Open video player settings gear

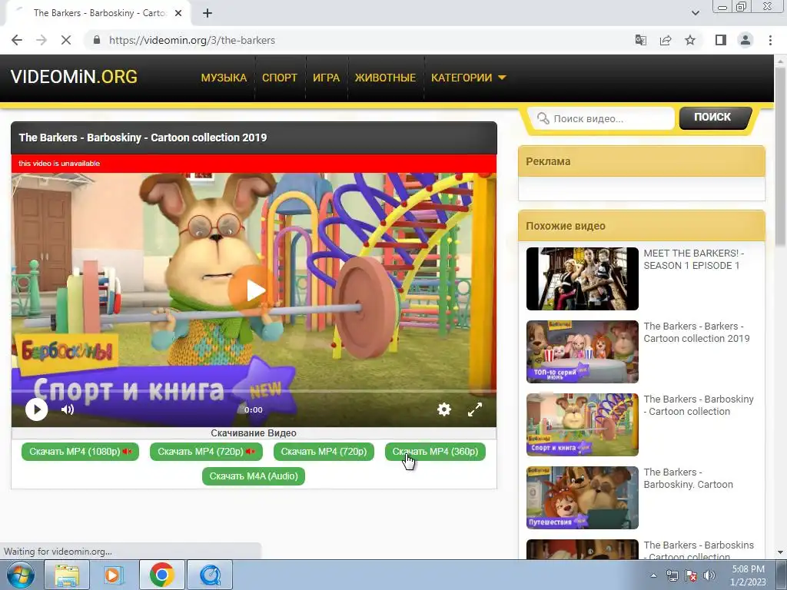pyautogui.click(x=444, y=409)
